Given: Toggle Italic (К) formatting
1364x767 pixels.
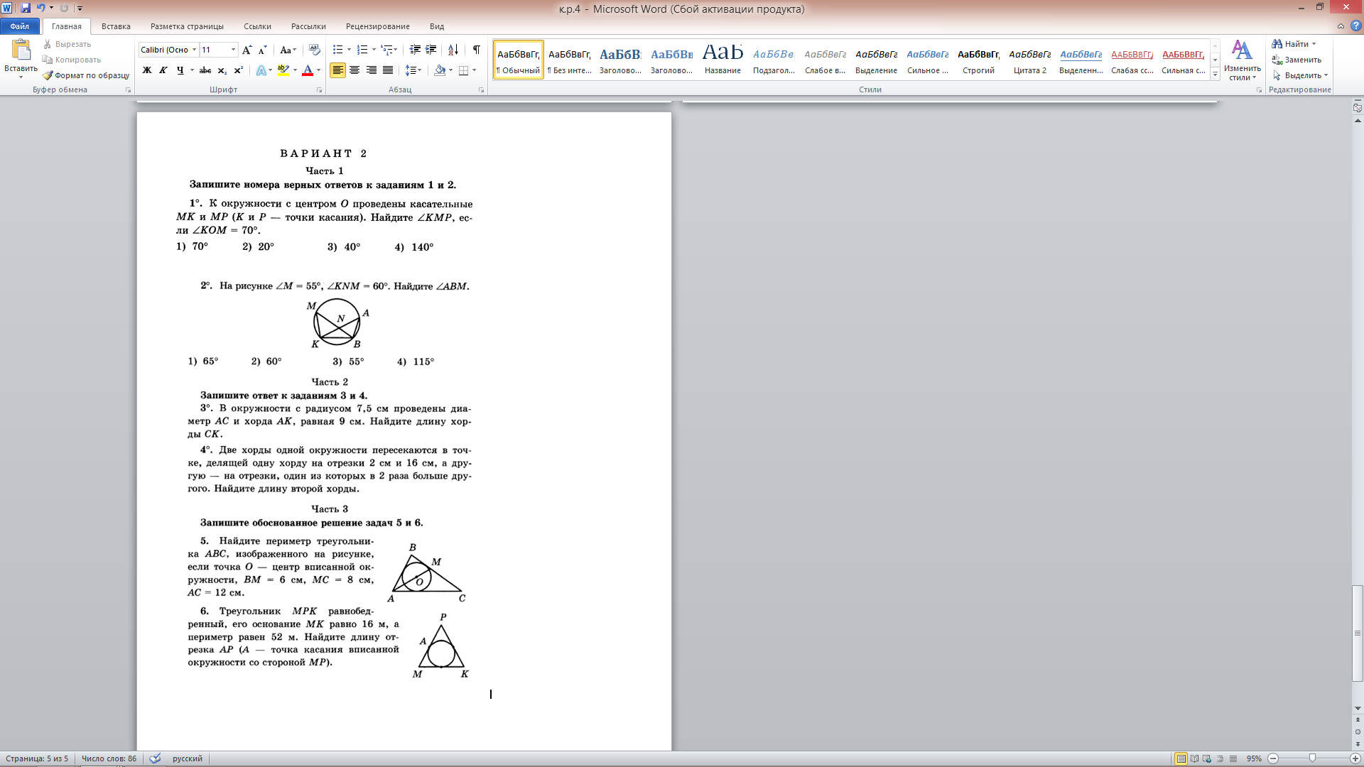Looking at the screenshot, I should pos(163,70).
